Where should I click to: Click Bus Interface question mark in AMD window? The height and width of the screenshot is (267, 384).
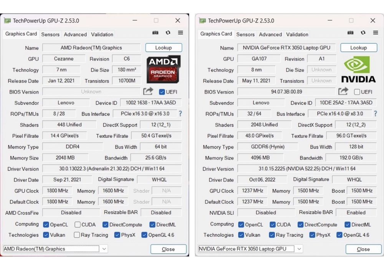(180, 114)
